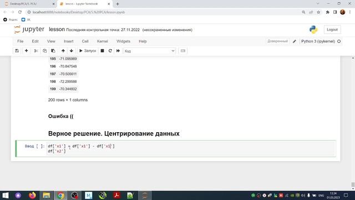Open Adobe Acrobat from taskbar
The width and height of the screenshot is (355, 200).
click(117, 195)
